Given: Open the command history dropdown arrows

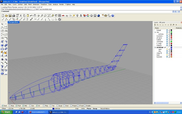Looking at the screenshot, I should coord(173,11).
